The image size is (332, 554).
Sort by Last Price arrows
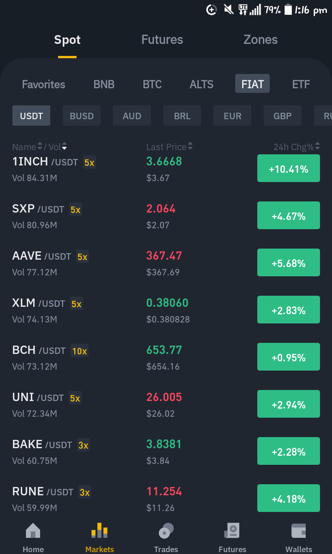[190, 146]
